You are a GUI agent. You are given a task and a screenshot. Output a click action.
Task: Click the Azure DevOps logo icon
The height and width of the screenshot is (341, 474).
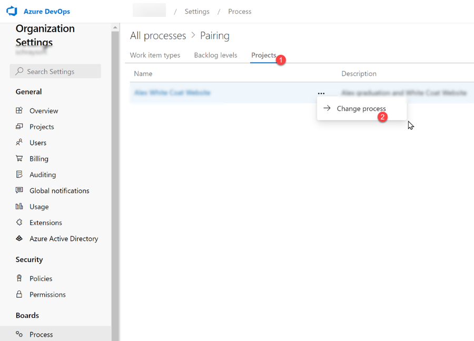[x=12, y=11]
